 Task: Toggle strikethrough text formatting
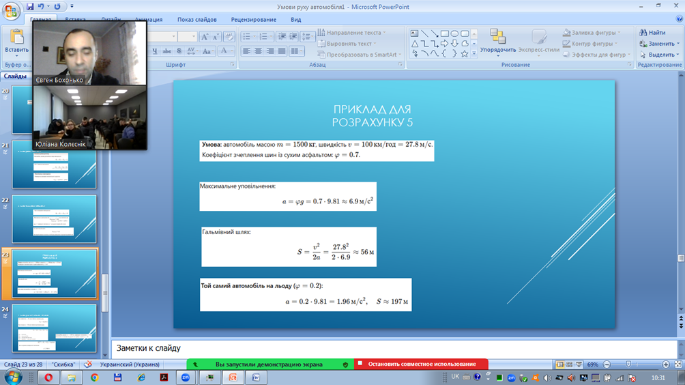(167, 51)
